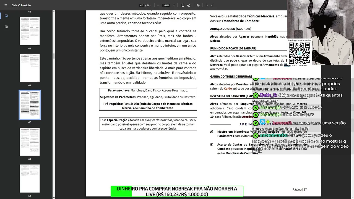Viewport: 354px width, 199px height.
Task: Click the 'Pré-requisito' line in the box
Action: pos(148,106)
